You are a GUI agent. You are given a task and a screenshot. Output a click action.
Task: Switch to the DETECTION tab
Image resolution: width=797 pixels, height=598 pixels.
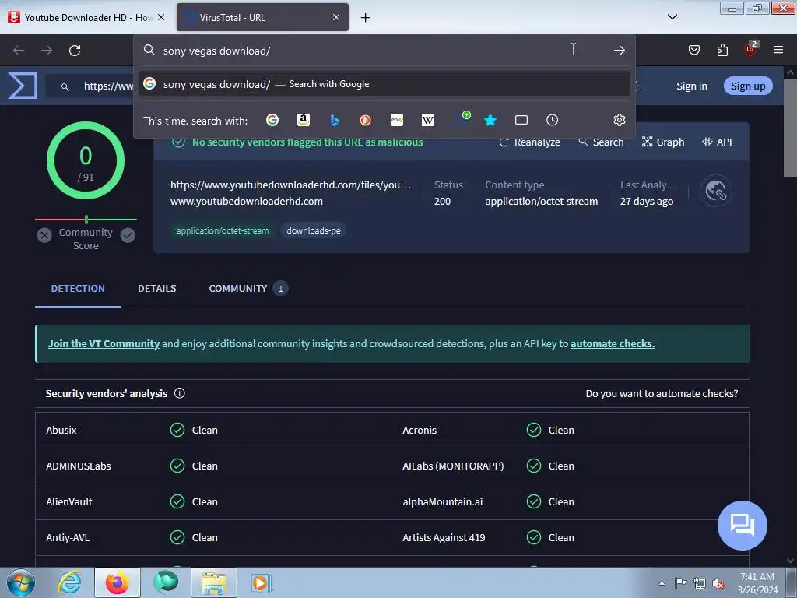pyautogui.click(x=78, y=288)
